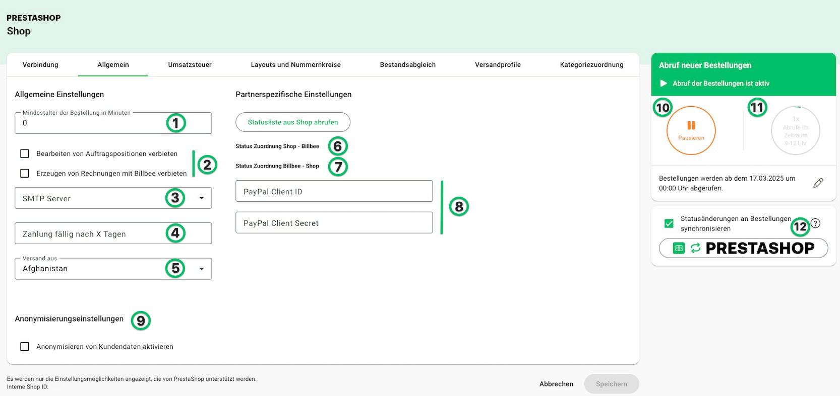Uncheck Statusänderungen an Bestellungen synchronisieren
The image size is (840, 396).
(x=669, y=223)
